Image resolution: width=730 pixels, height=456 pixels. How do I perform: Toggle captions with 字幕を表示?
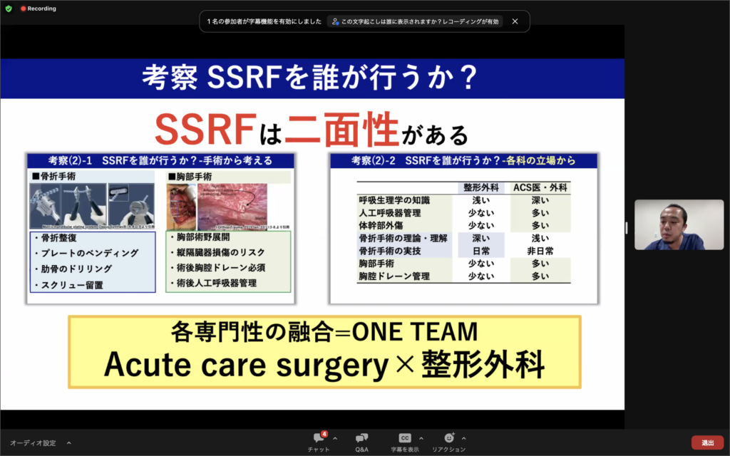(404, 441)
